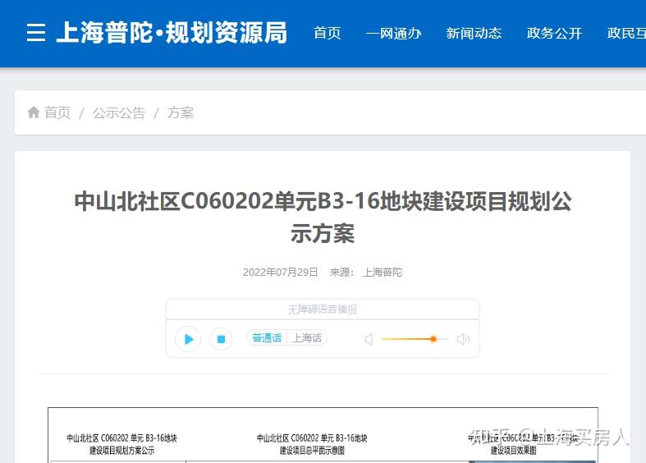Open the 政民互动 navigation item
Viewport: 646px width, 463px height.
tap(626, 33)
